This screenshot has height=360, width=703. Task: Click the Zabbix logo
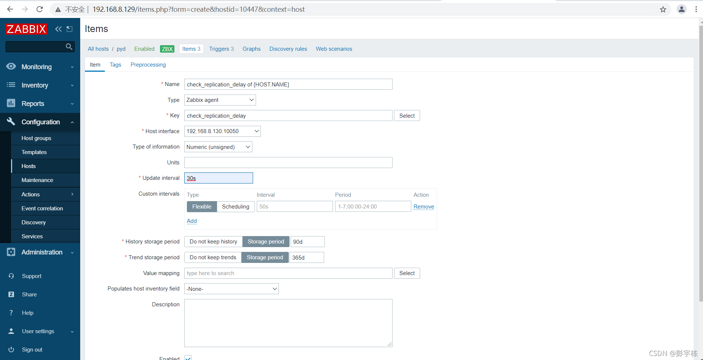26,29
